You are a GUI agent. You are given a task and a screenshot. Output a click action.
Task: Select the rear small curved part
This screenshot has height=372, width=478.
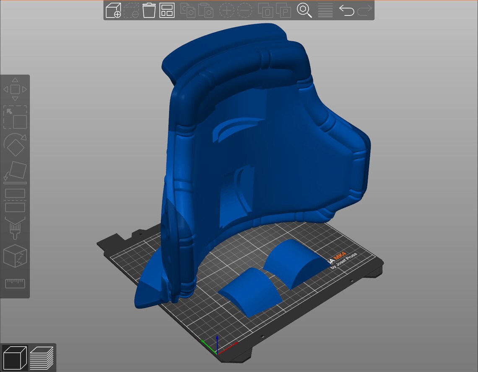(294, 263)
